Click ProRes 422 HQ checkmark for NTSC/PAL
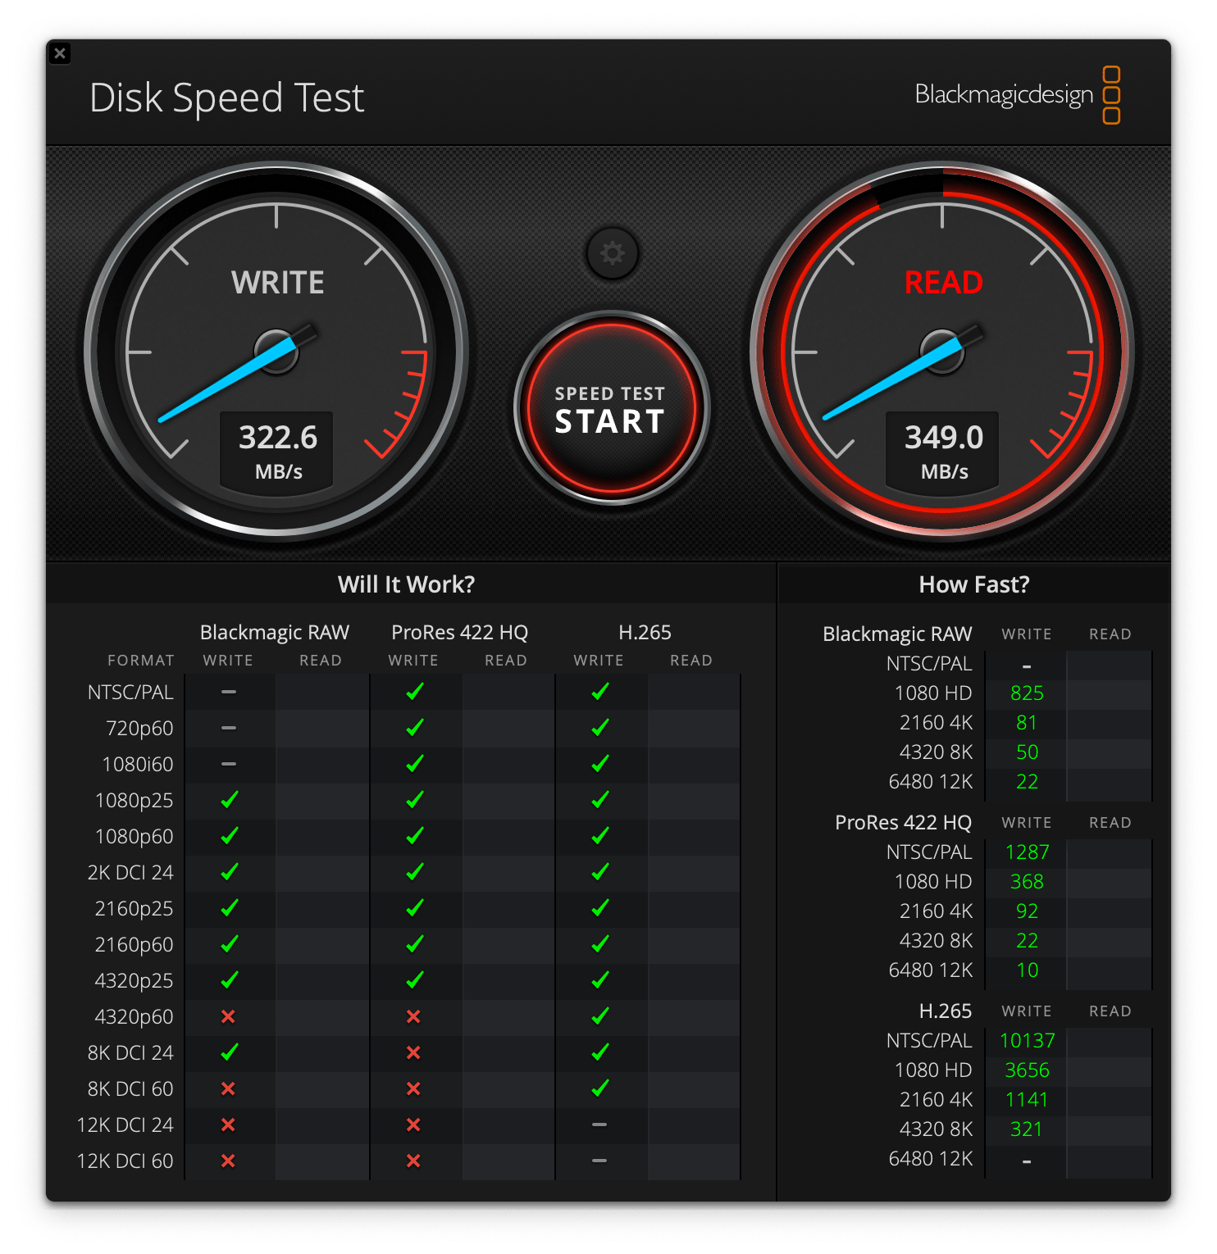Viewport: 1217px width, 1254px height. [415, 691]
